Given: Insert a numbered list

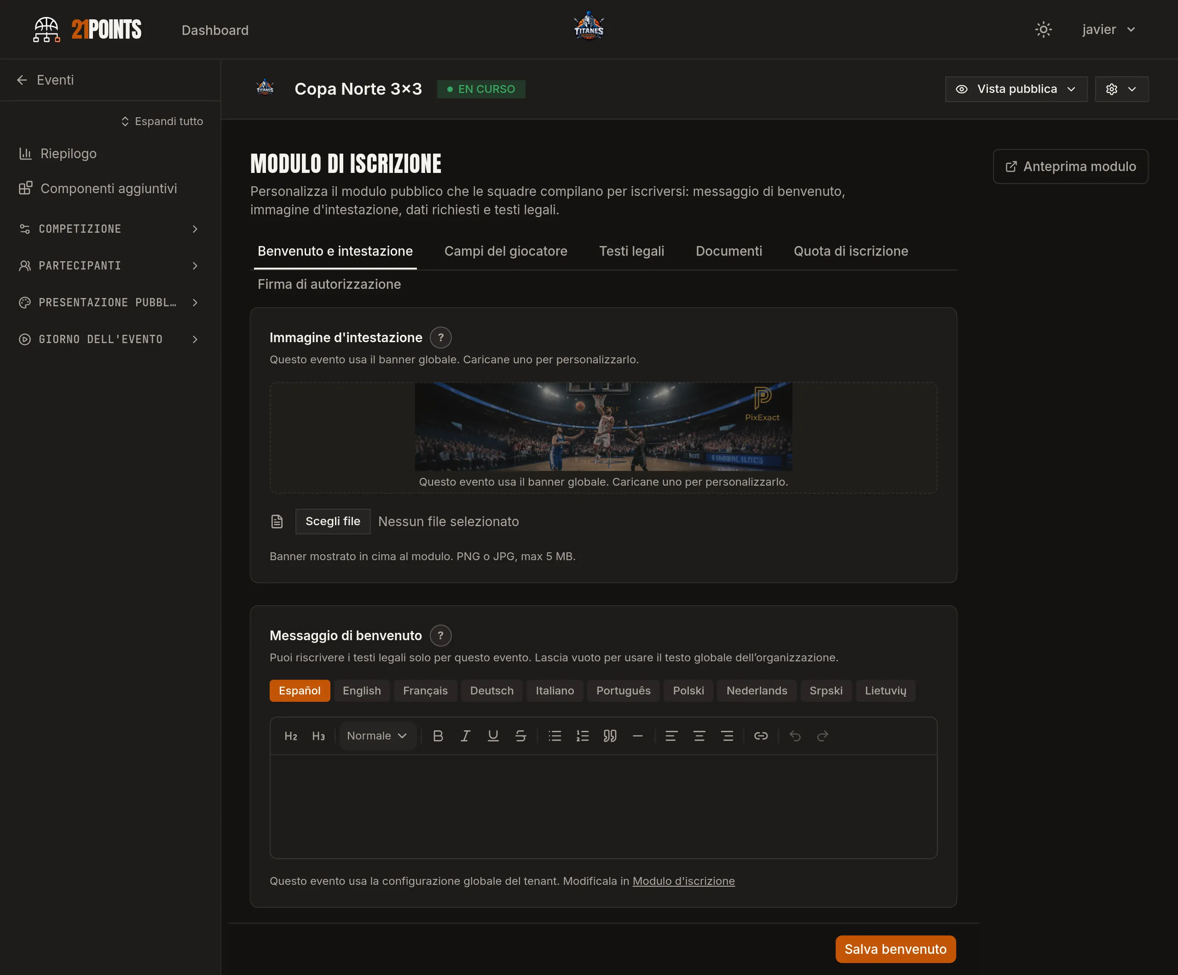Looking at the screenshot, I should (x=582, y=736).
